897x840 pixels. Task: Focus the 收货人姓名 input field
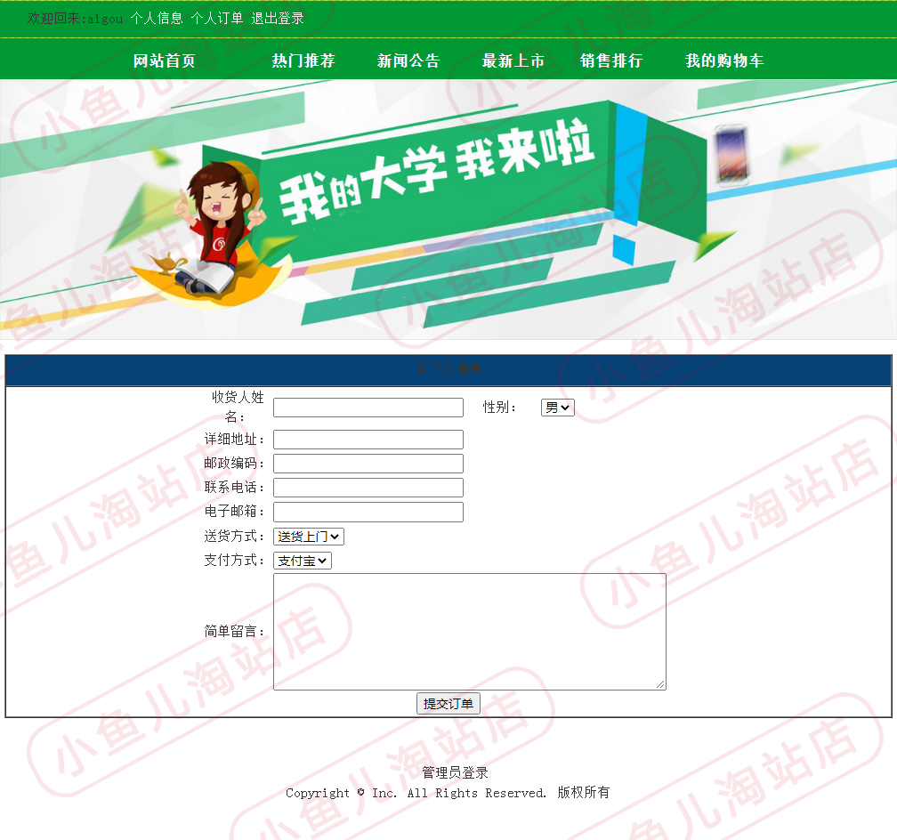tap(368, 408)
